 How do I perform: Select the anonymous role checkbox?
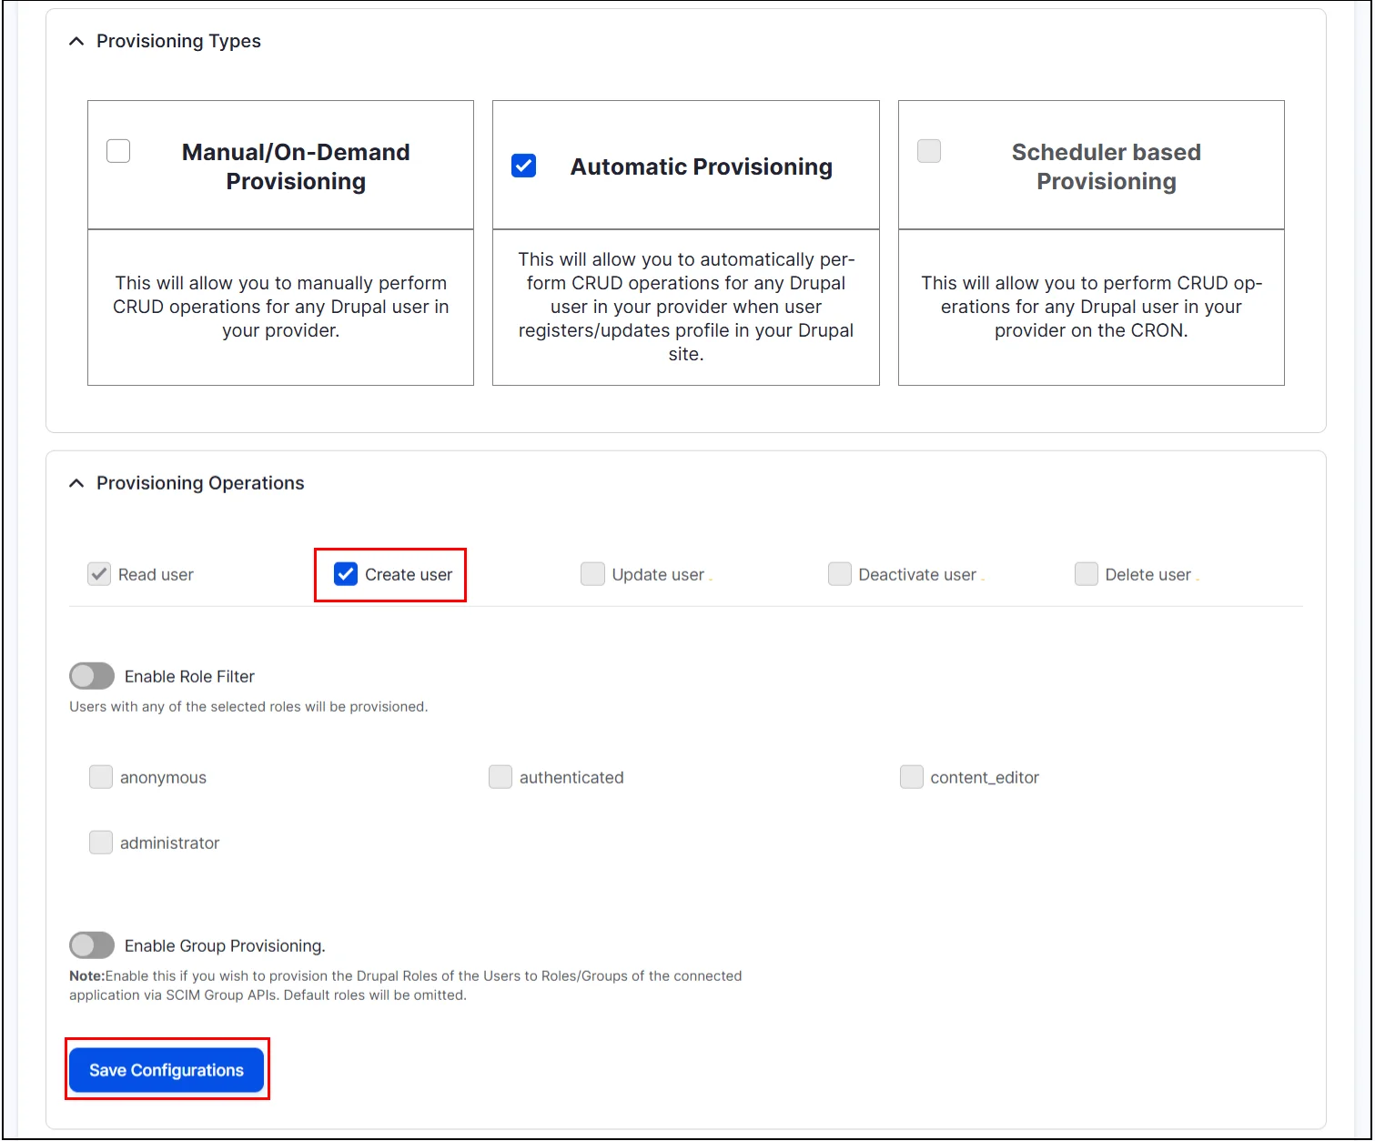[101, 777]
